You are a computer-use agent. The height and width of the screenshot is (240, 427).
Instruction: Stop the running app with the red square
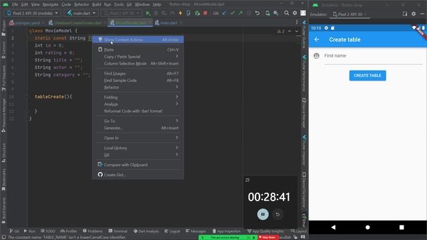[205, 13]
